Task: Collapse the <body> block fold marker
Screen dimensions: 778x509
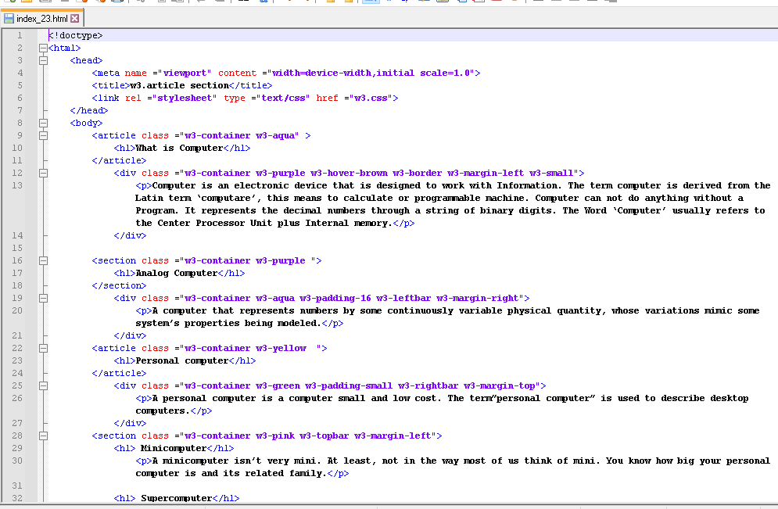Action: [44, 123]
